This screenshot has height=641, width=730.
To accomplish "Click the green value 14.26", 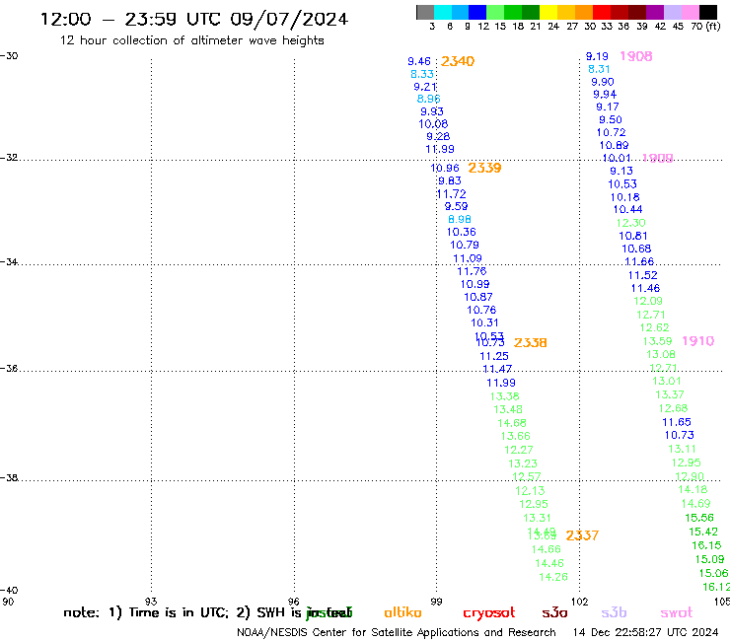I will [x=553, y=577].
